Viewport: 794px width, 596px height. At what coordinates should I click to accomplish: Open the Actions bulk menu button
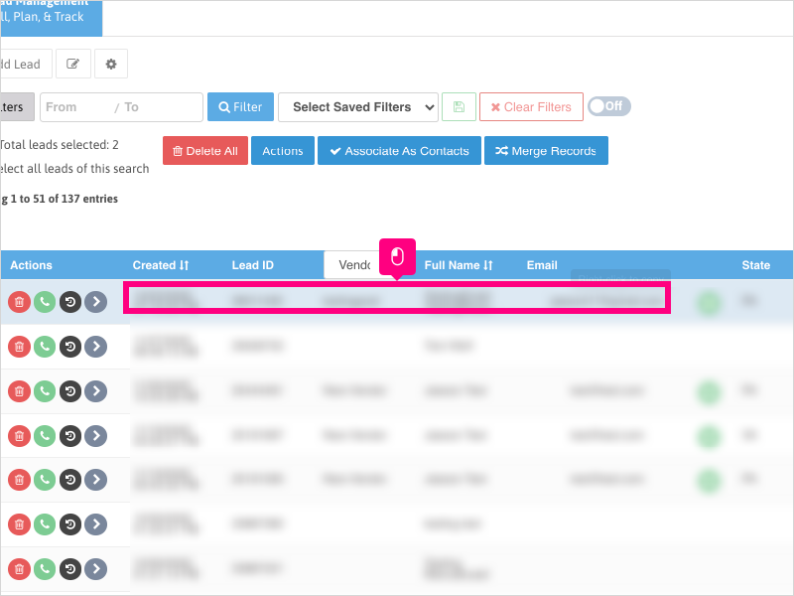click(x=283, y=151)
